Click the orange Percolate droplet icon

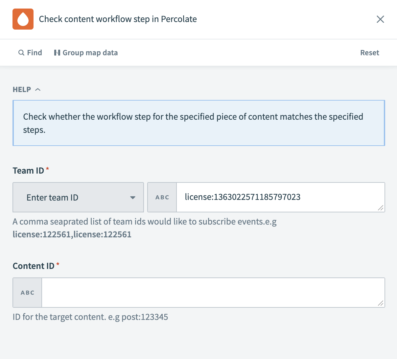click(x=23, y=19)
